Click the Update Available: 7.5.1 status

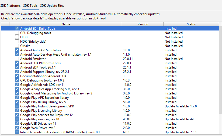click(x=181, y=132)
